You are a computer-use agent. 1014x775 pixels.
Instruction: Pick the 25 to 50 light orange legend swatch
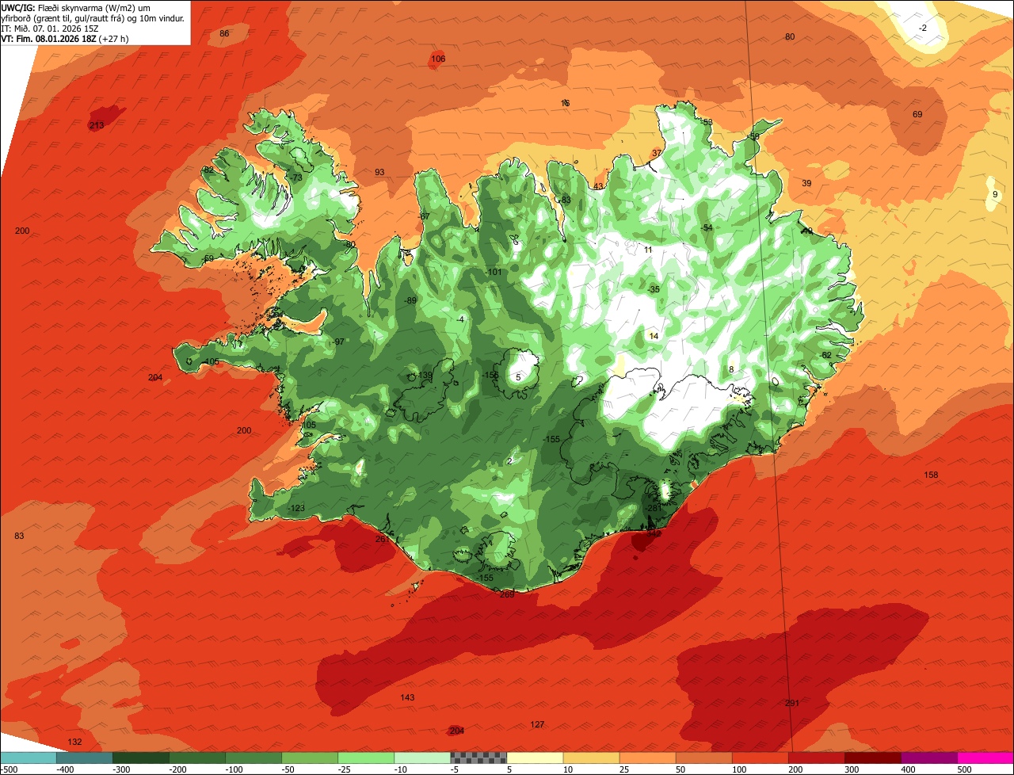647,758
